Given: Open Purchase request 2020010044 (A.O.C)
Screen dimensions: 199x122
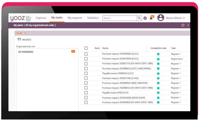Looking at the screenshot, I should [x=120, y=59].
